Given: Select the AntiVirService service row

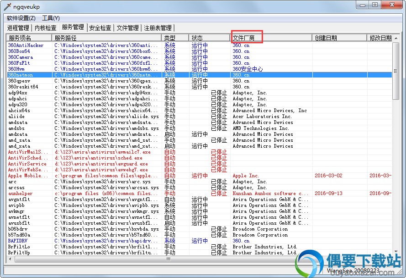Looking at the screenshot, I should 200,164.
